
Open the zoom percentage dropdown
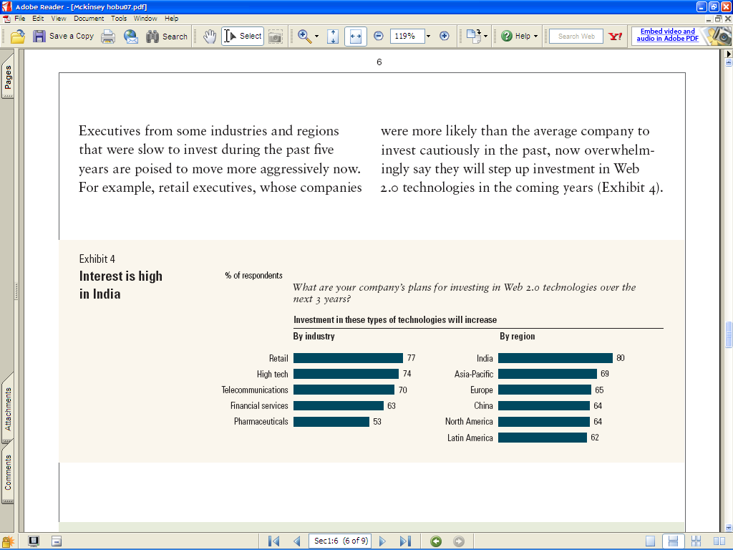(x=428, y=36)
